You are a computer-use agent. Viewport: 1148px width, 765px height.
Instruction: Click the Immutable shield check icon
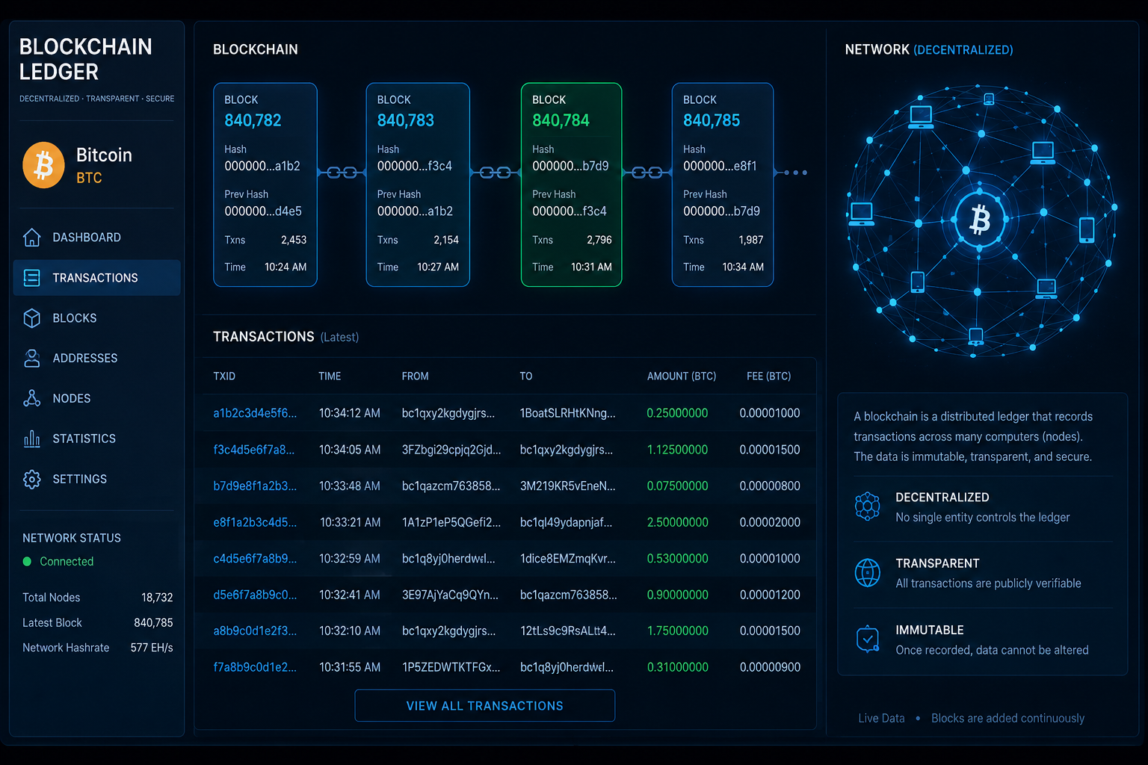[x=867, y=639]
